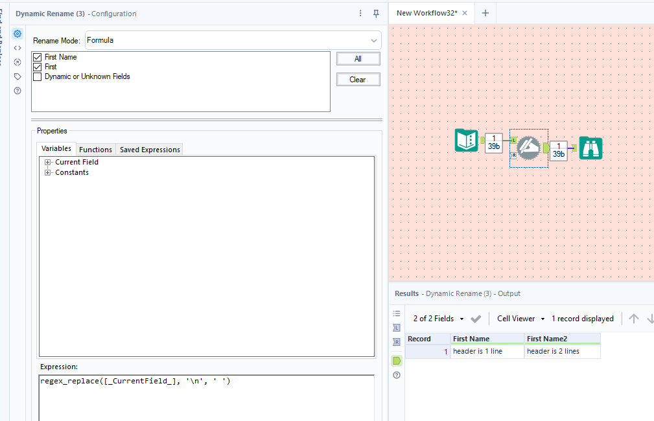Expand the Current Field tree item
The width and height of the screenshot is (654, 421).
[47, 162]
